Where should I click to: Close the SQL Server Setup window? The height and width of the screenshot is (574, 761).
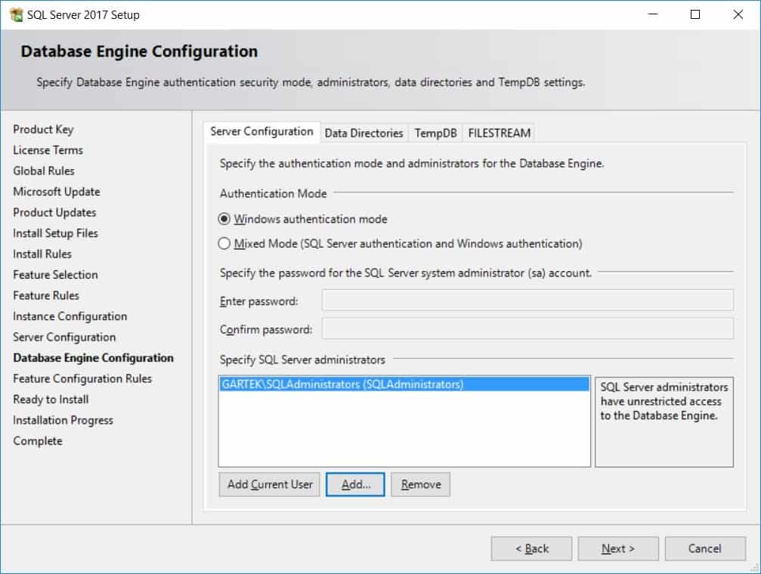point(738,14)
